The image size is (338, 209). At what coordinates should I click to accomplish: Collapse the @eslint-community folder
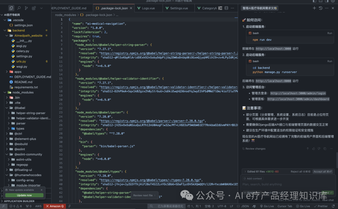[7, 154]
